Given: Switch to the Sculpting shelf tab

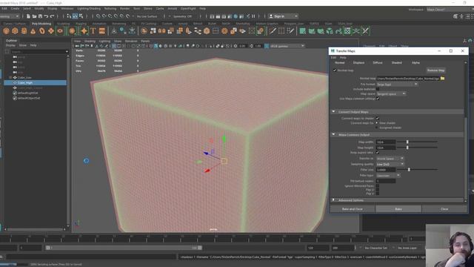Looking at the screenshot, I should tap(63, 23).
